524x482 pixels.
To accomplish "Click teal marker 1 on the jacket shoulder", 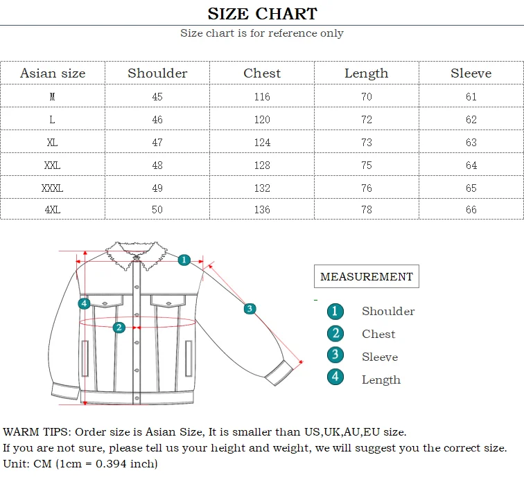I will tap(184, 260).
